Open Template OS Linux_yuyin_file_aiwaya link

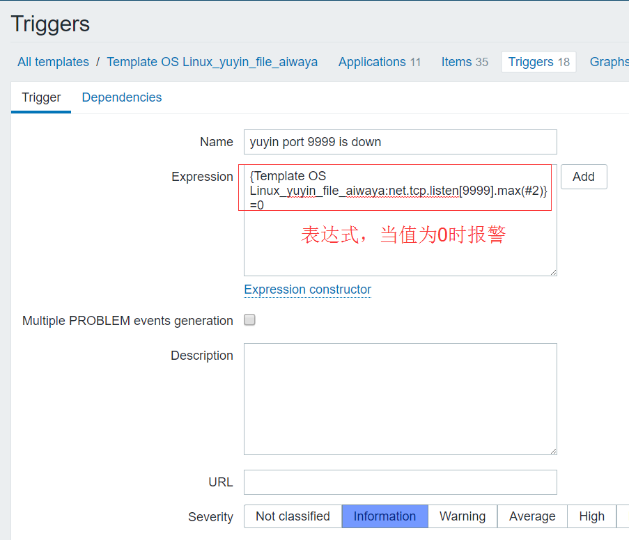[212, 62]
